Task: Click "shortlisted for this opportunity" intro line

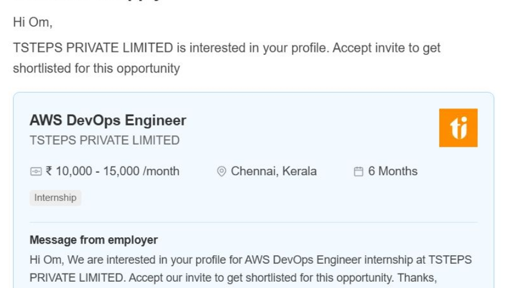Action: point(97,69)
